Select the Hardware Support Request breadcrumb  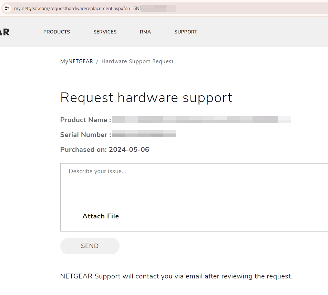(137, 61)
